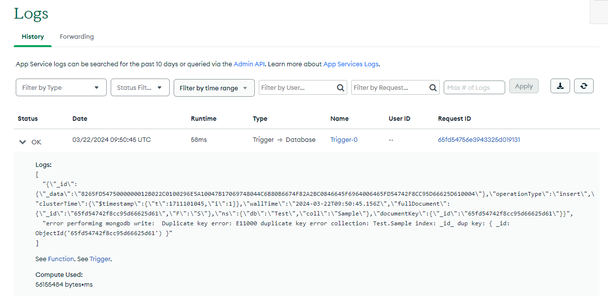This screenshot has height=296, width=608.
Task: Click magnifier icon in Filter by User
Action: click(x=340, y=88)
